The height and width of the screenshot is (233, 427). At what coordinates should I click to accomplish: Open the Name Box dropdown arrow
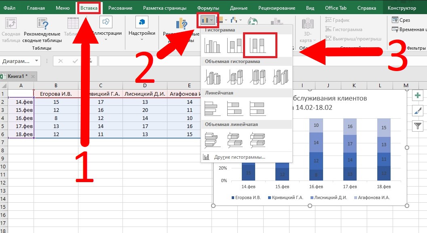click(37, 61)
